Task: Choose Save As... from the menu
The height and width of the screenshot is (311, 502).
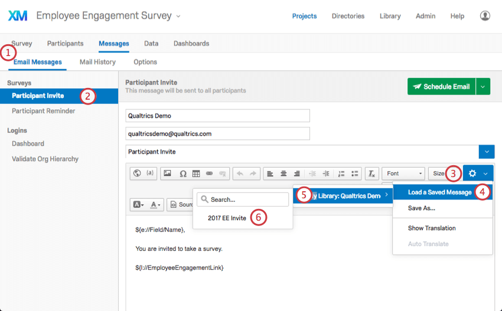Action: click(x=422, y=208)
